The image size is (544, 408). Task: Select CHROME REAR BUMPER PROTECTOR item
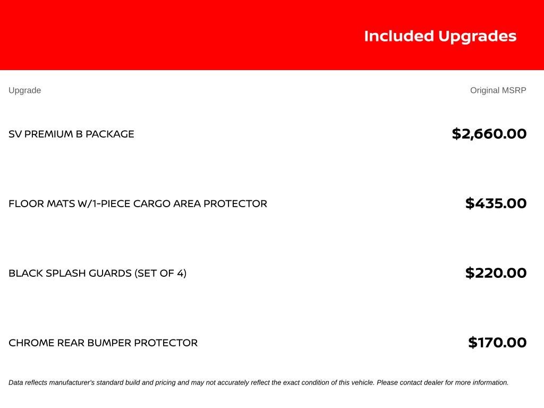coord(103,343)
